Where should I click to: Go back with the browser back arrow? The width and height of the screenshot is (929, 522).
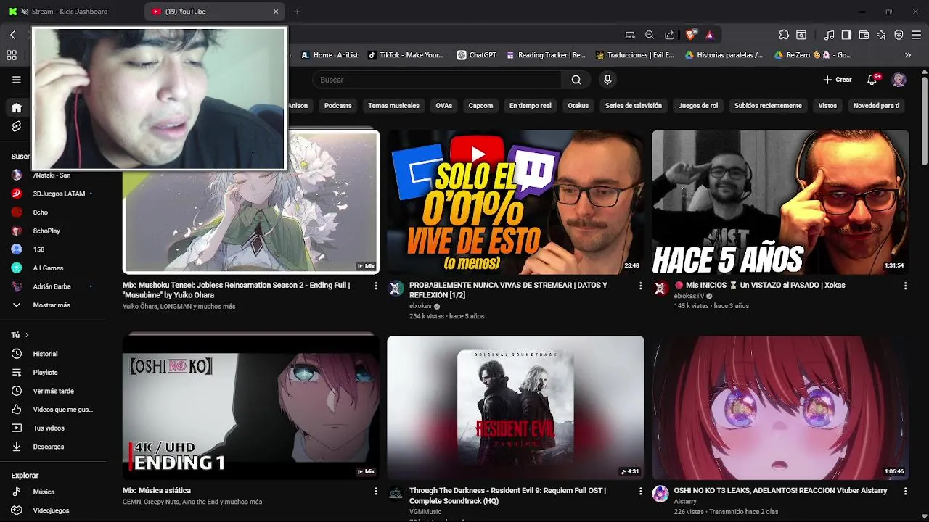click(12, 35)
